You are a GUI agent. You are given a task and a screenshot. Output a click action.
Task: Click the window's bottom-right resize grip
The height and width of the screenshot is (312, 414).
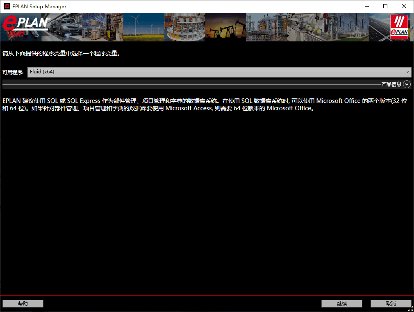(x=411, y=309)
